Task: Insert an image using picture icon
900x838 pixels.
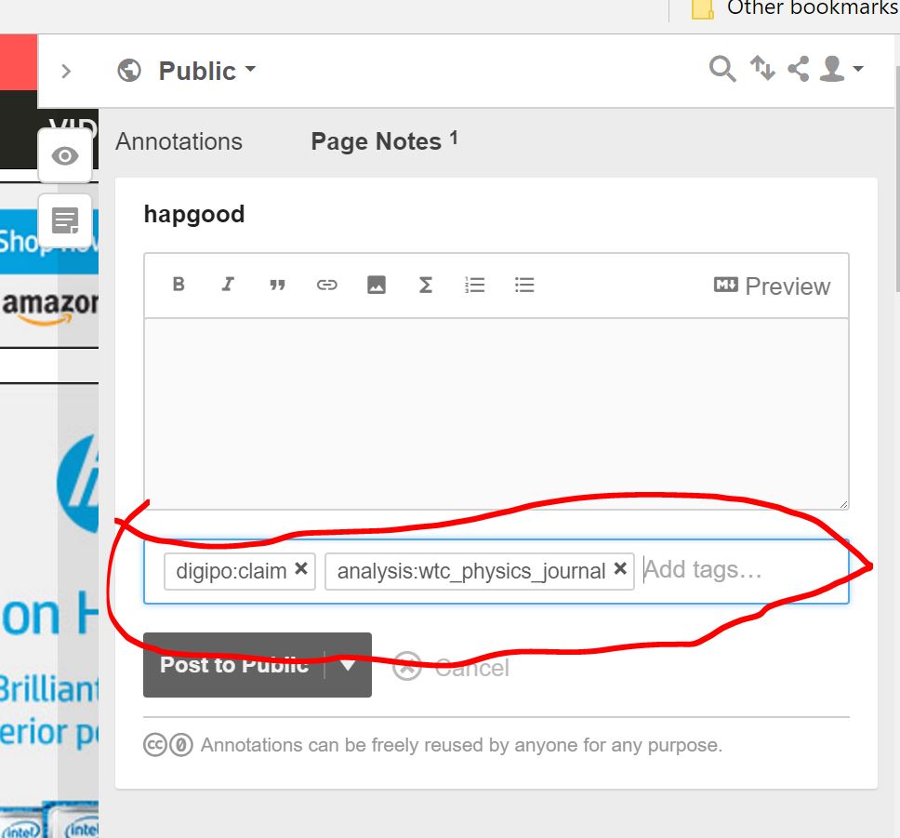Action: point(376,285)
